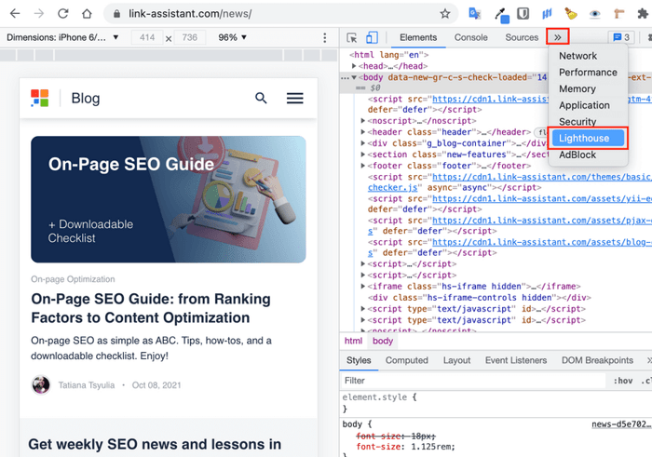Select the html lang="en" element line
The image size is (652, 457).
click(x=388, y=55)
